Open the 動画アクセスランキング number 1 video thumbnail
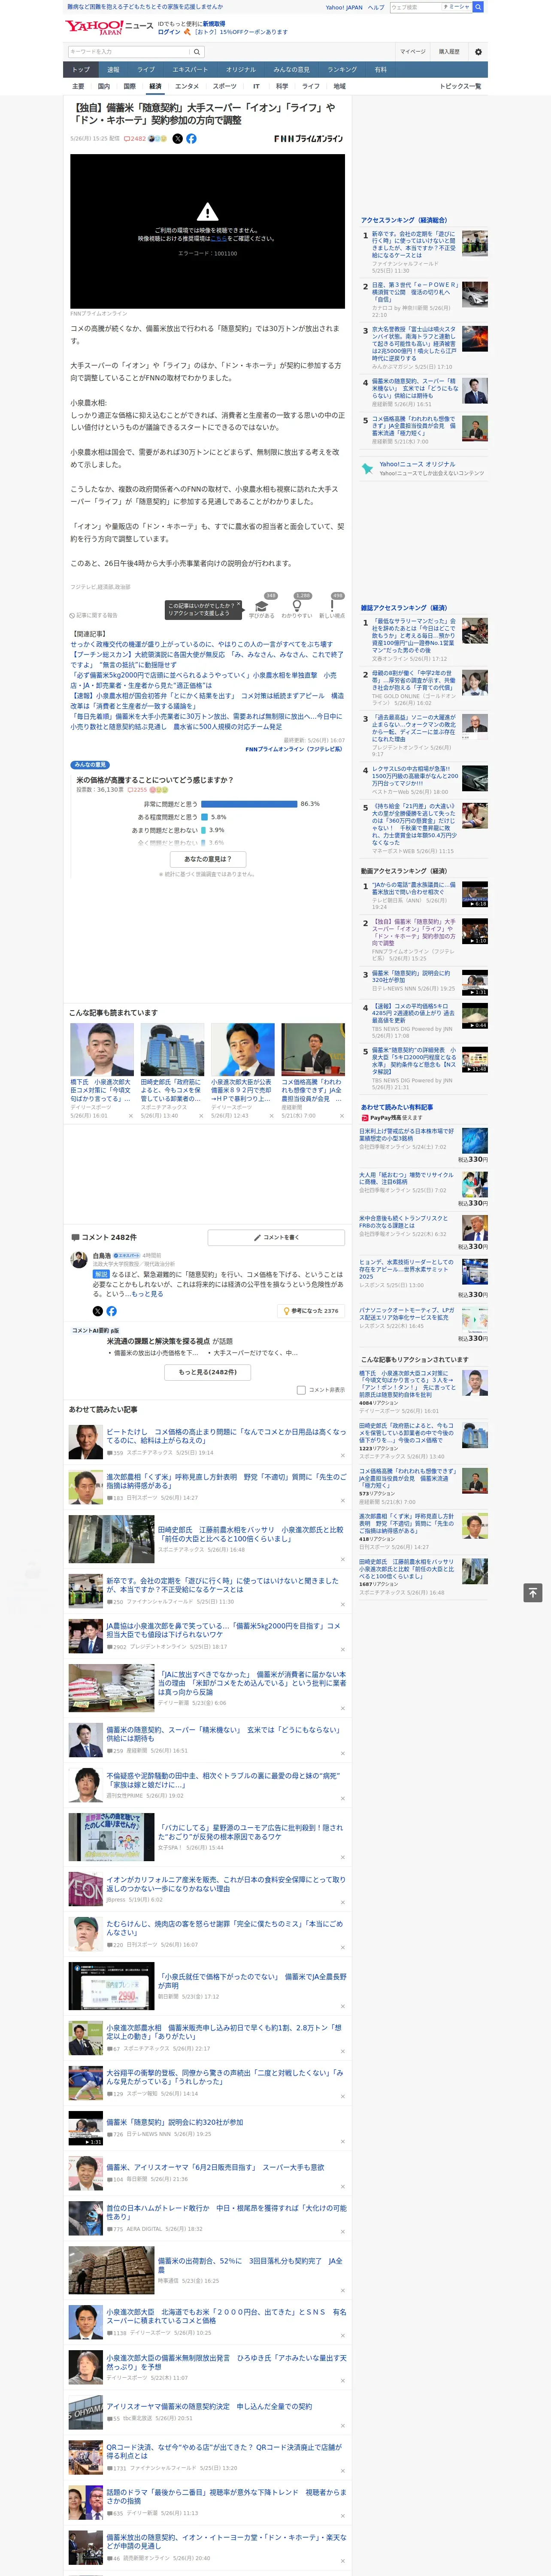 (475, 894)
